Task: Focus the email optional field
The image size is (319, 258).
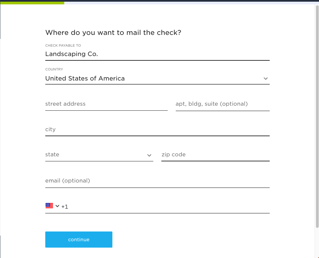Action: click(157, 181)
